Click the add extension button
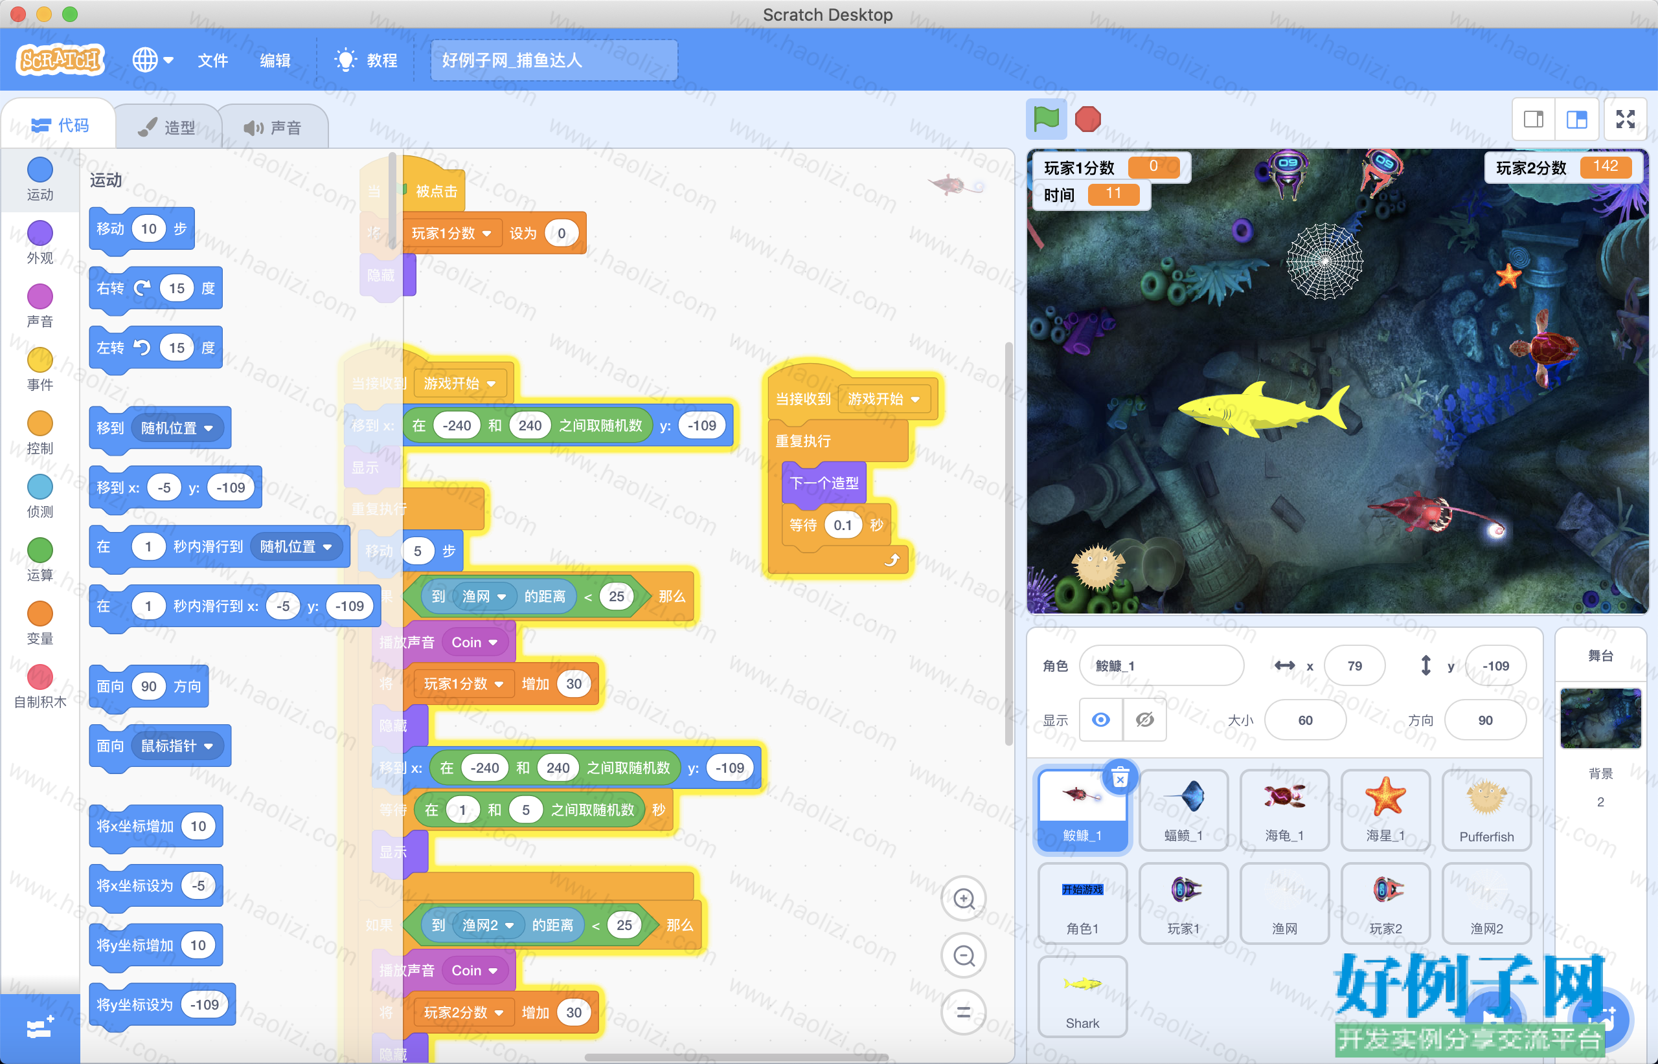Image resolution: width=1658 pixels, height=1064 pixels. [40, 1028]
